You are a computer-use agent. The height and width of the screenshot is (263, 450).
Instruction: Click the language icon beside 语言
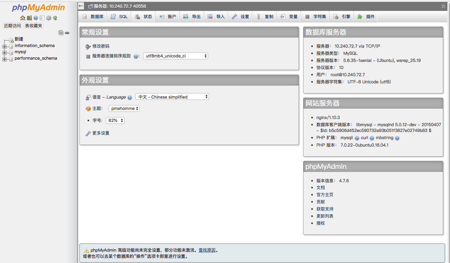(x=88, y=97)
